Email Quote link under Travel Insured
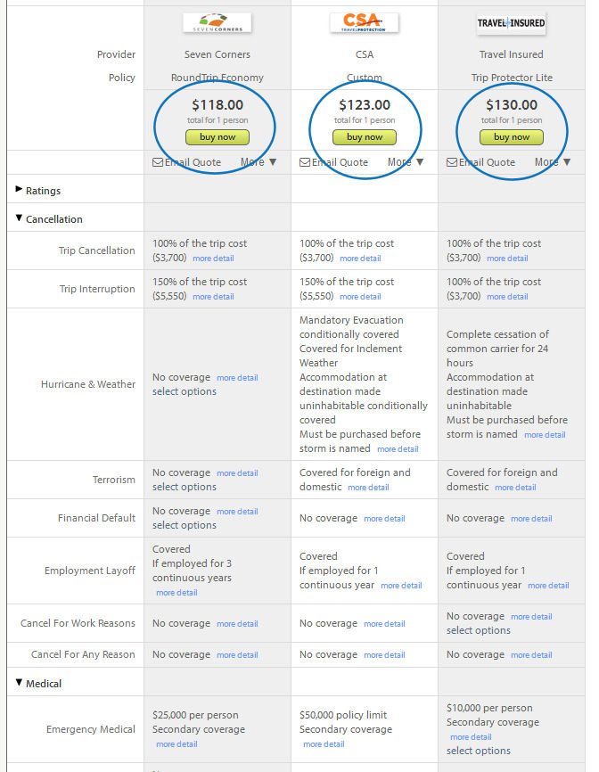599x772 pixels. [x=487, y=162]
